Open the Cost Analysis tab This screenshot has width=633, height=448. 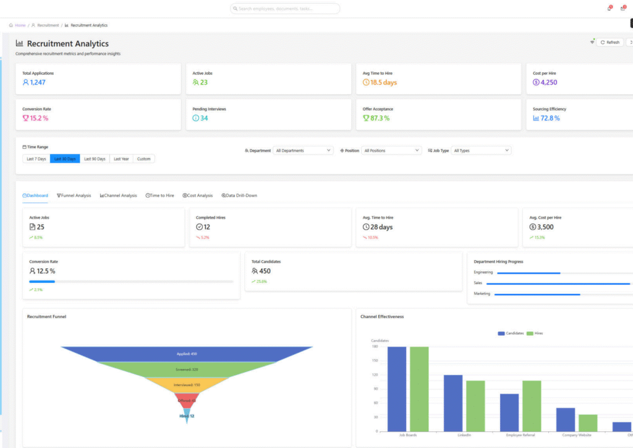click(x=197, y=195)
